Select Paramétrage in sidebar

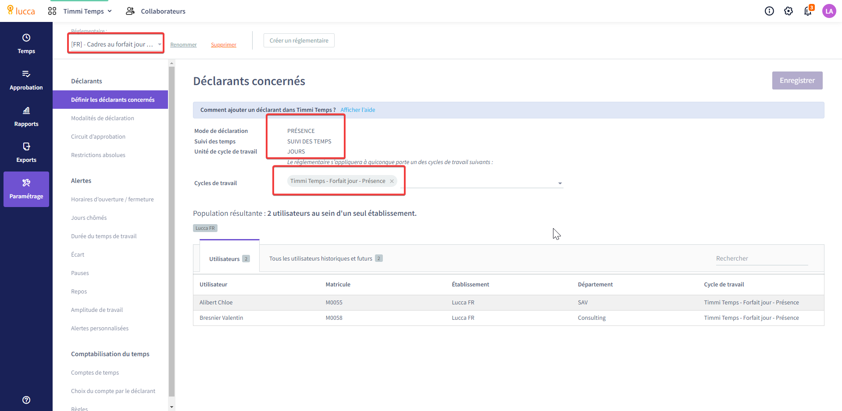pos(26,189)
